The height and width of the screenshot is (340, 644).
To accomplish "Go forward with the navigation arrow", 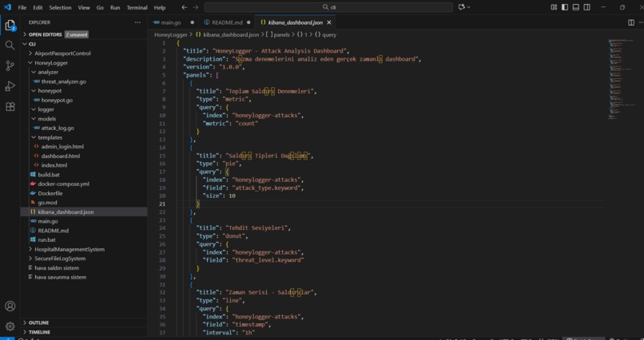I will pyautogui.click(x=196, y=7).
